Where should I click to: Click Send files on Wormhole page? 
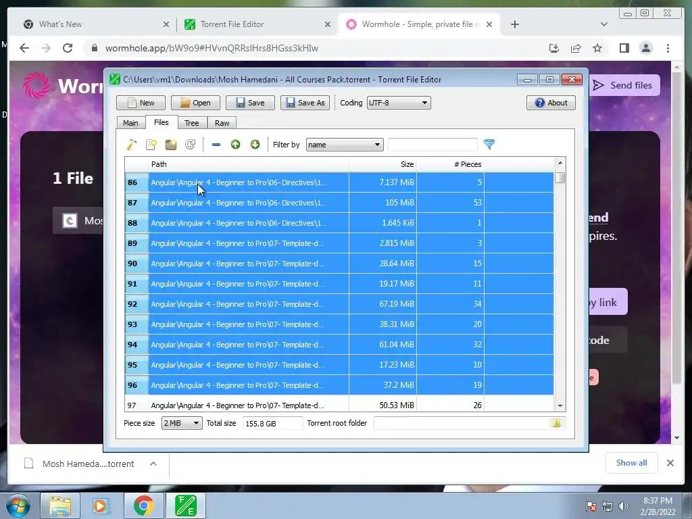[x=624, y=85]
